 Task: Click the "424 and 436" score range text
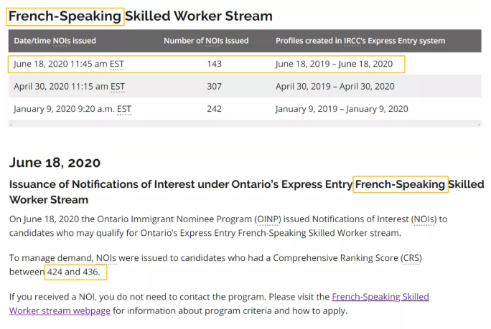pyautogui.click(x=75, y=272)
